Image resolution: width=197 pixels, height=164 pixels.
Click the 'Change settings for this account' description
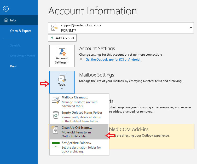coord(121,55)
